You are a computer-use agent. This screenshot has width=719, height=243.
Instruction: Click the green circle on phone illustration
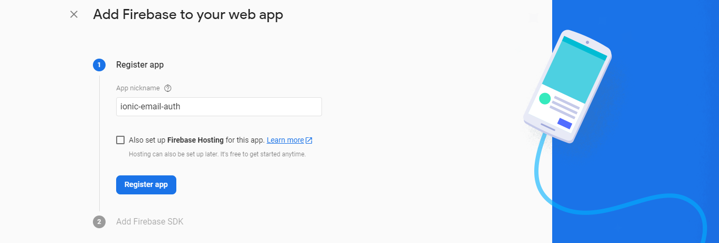[x=545, y=99]
